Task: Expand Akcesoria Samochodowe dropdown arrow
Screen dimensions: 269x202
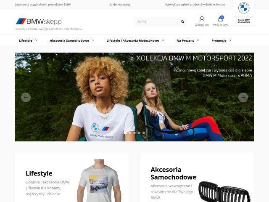Action: coord(93,40)
